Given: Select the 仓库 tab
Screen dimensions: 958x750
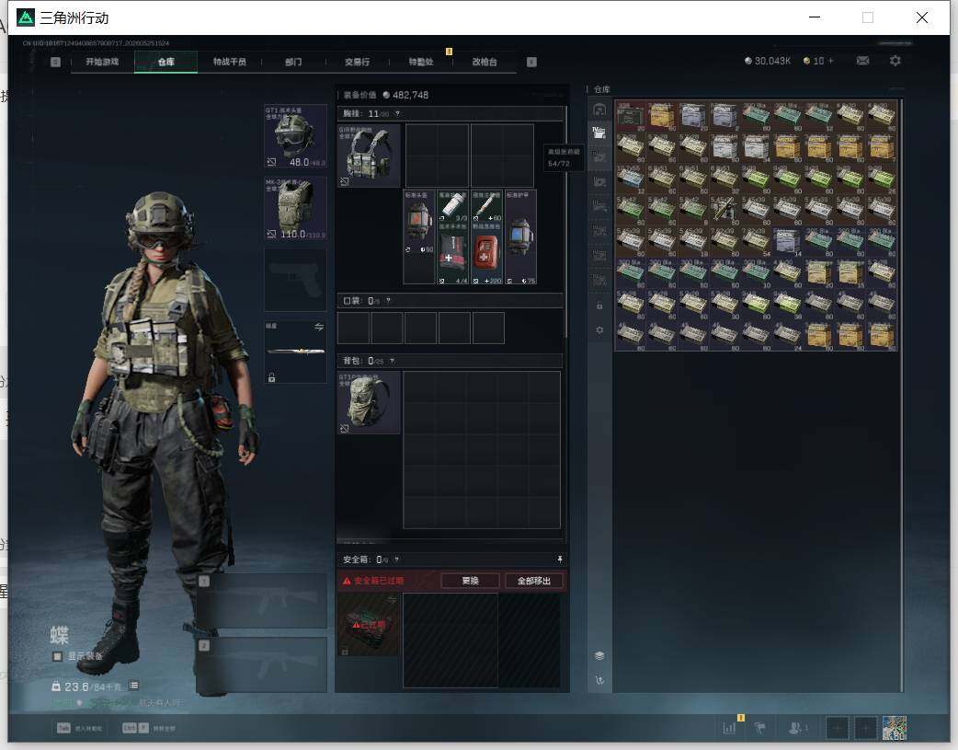Looking at the screenshot, I should (165, 62).
